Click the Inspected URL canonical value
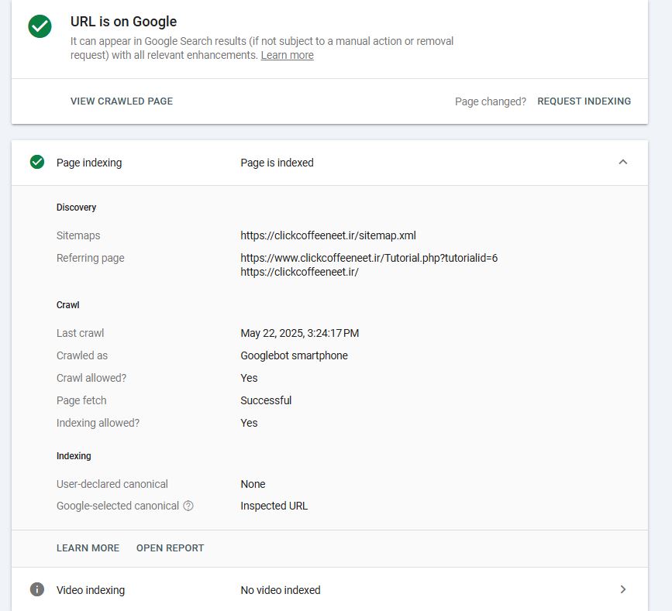Viewport: 672px width, 611px height. tap(274, 506)
